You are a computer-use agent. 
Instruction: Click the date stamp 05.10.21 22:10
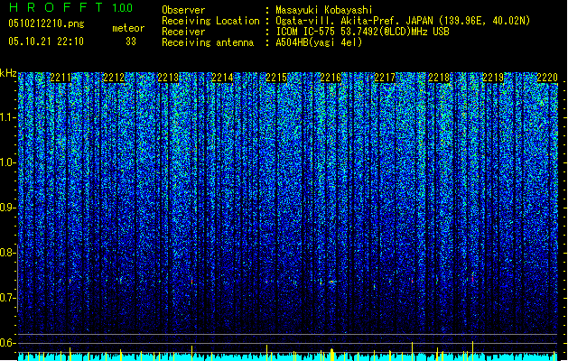click(x=46, y=42)
